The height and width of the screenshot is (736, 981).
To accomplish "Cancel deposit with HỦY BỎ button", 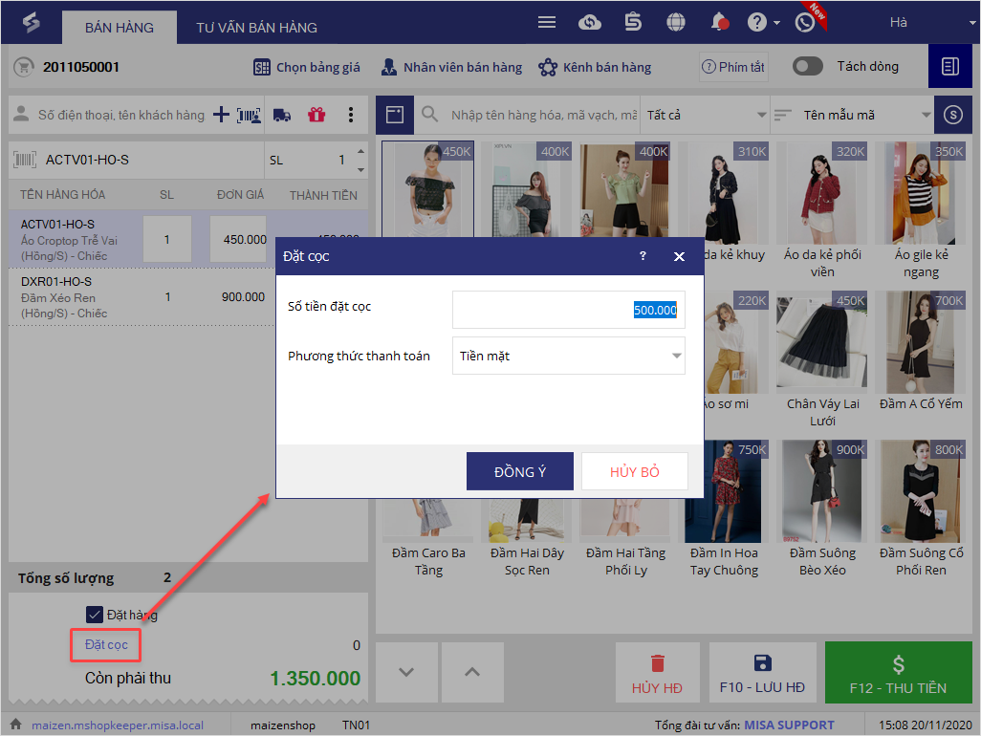I will pyautogui.click(x=634, y=471).
